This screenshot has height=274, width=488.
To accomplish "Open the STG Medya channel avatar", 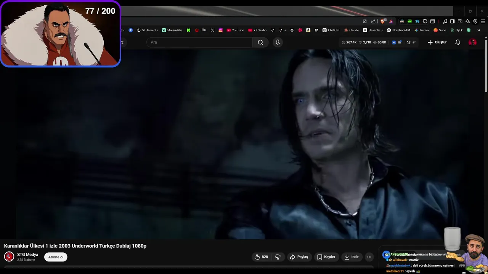I will (x=9, y=256).
